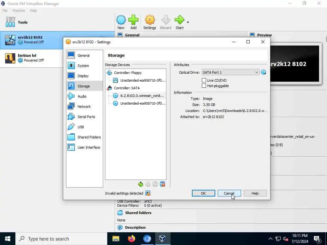Select the biebian lol virtual machine
327x245 pixels.
pos(32,58)
